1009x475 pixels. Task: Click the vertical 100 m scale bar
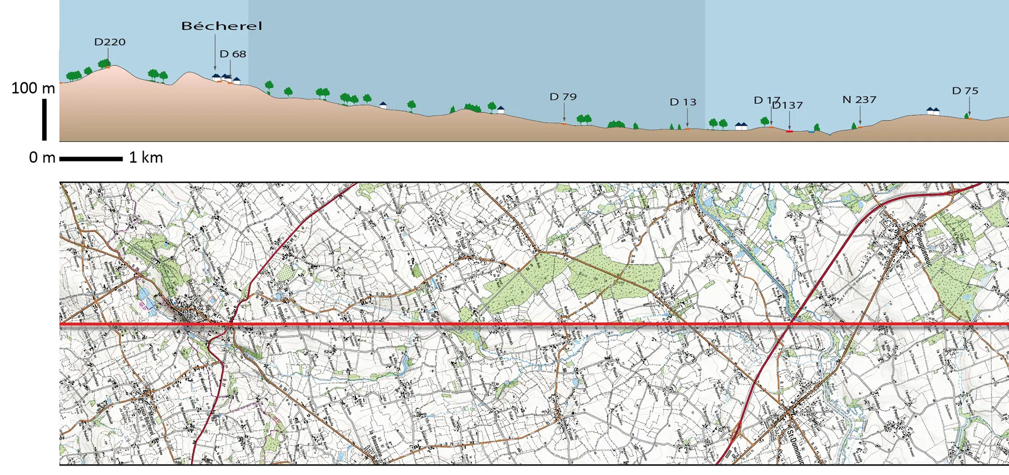coord(44,119)
